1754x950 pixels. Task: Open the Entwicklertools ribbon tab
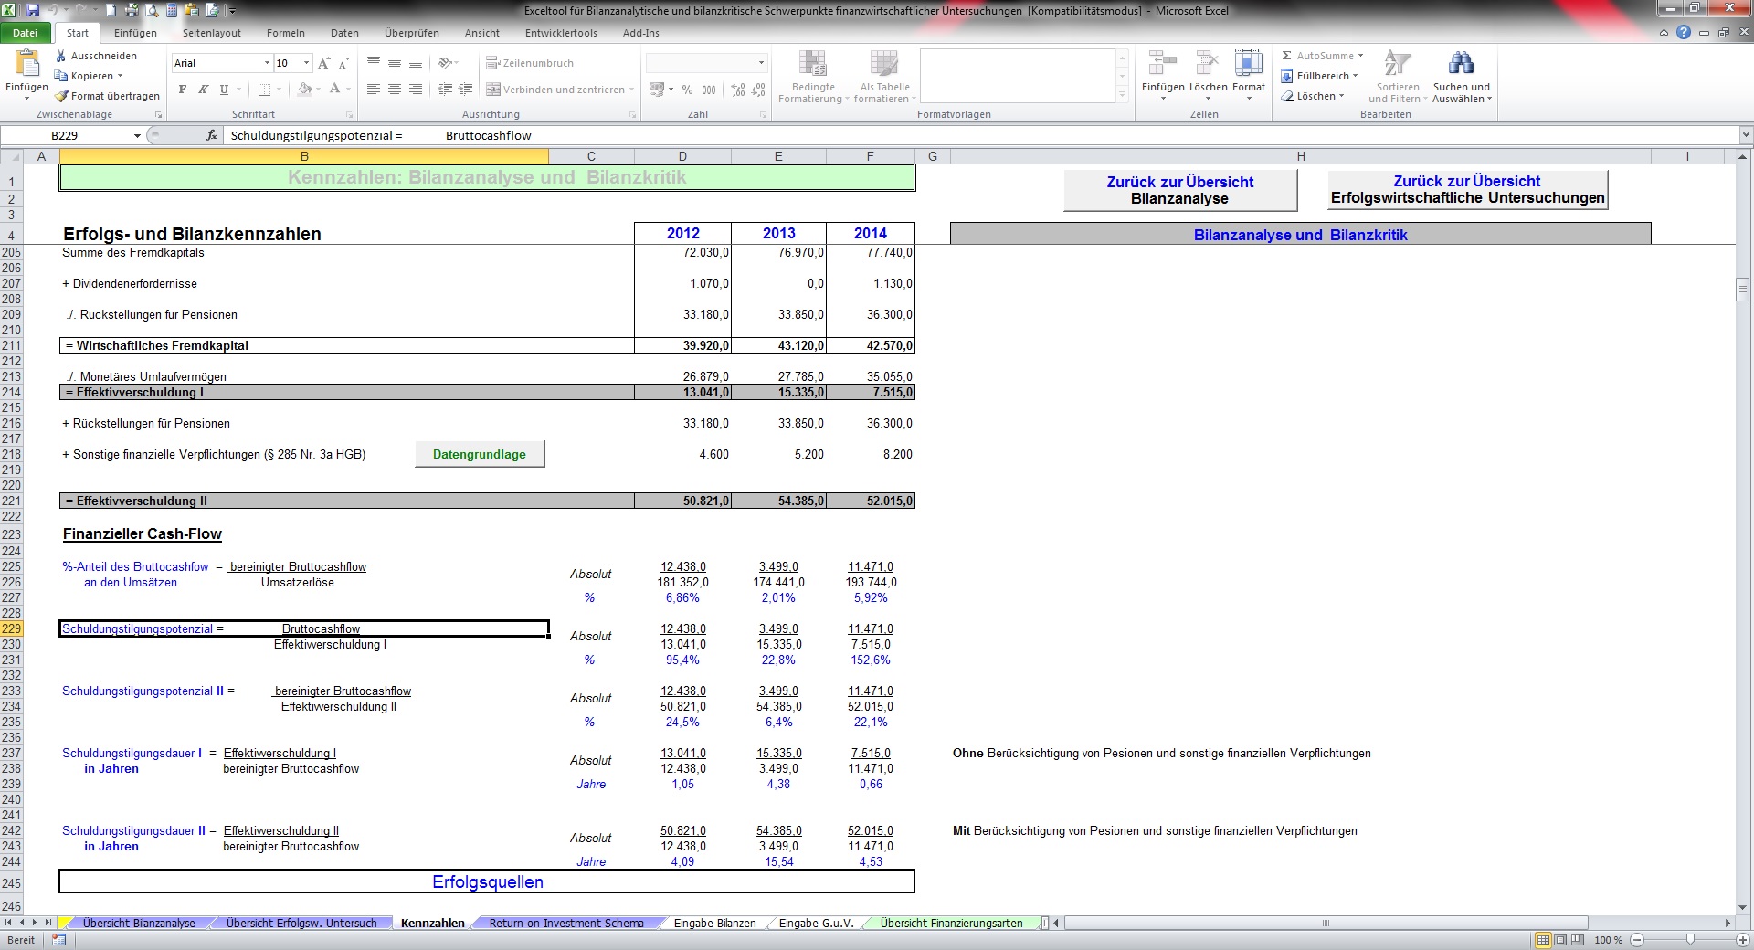(x=561, y=33)
